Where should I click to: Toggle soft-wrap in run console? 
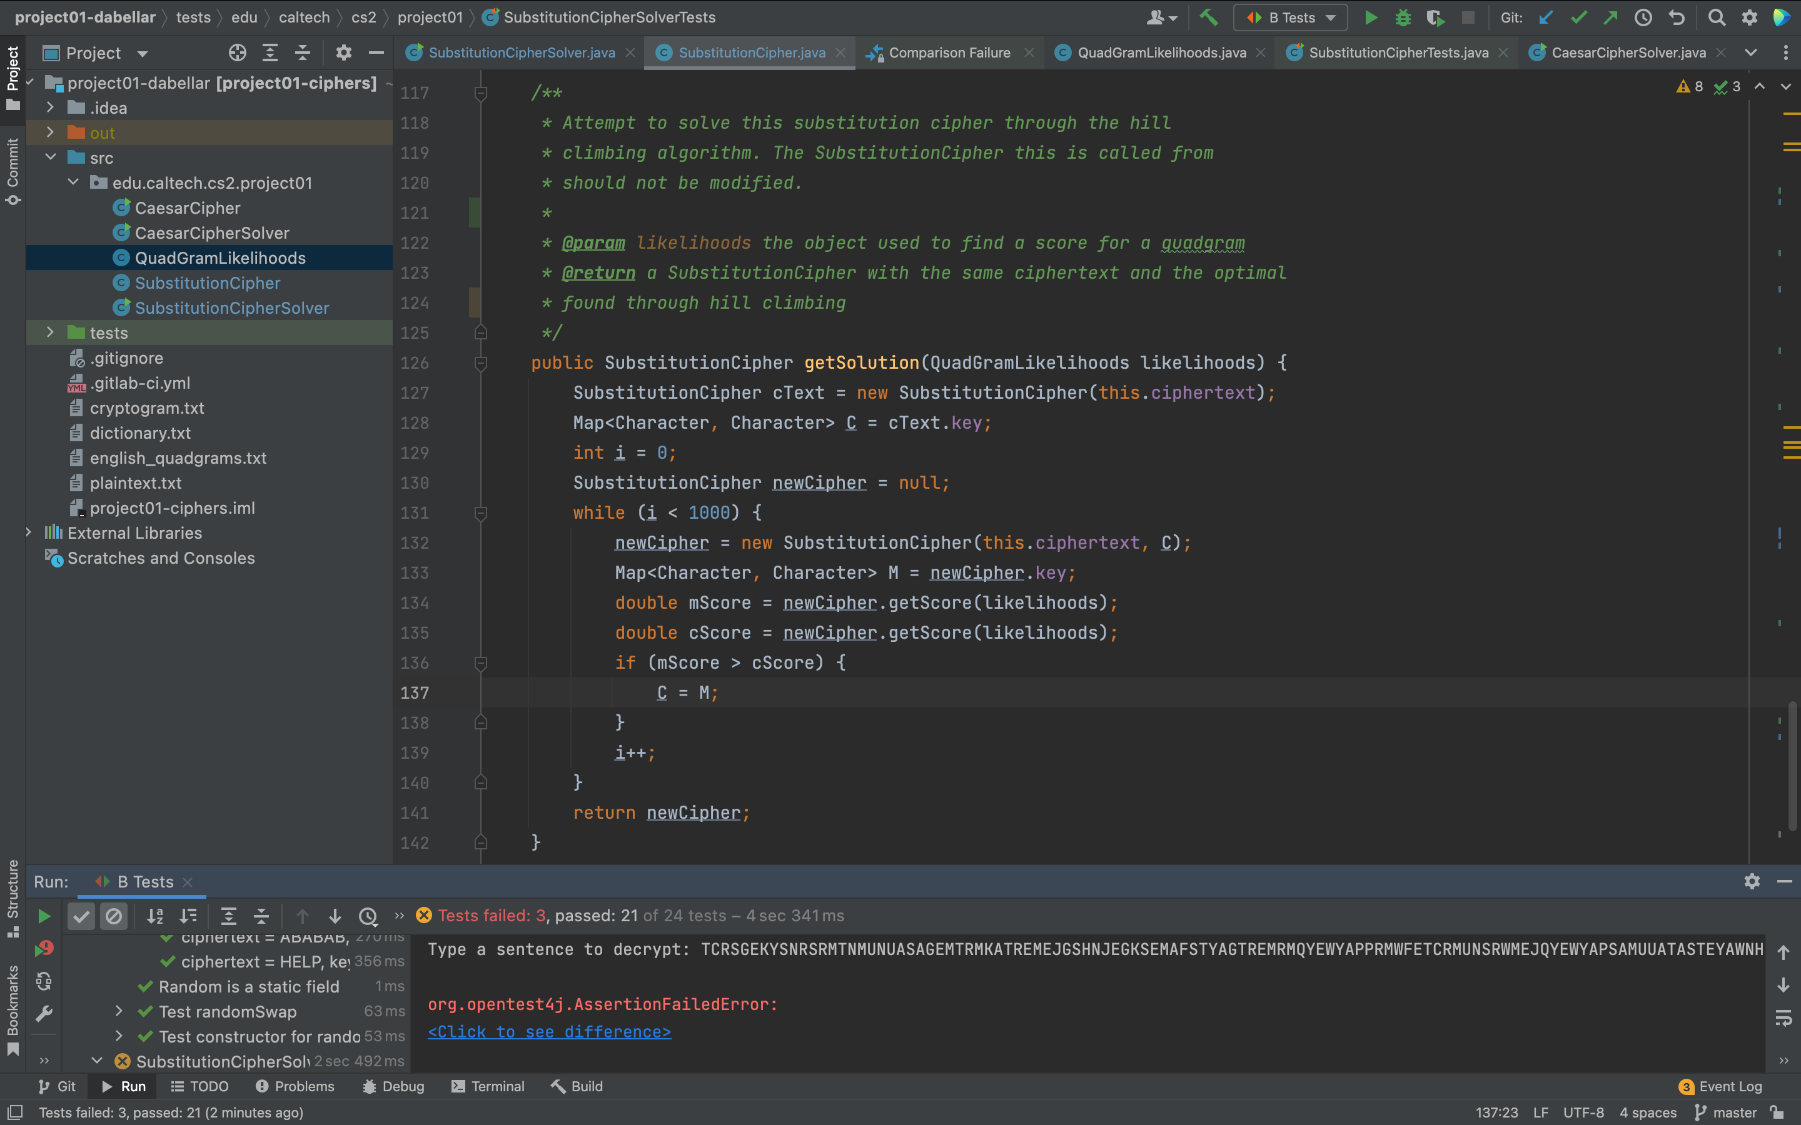[x=1783, y=1018]
